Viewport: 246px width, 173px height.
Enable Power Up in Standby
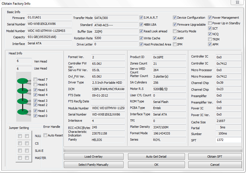pos(210,23)
